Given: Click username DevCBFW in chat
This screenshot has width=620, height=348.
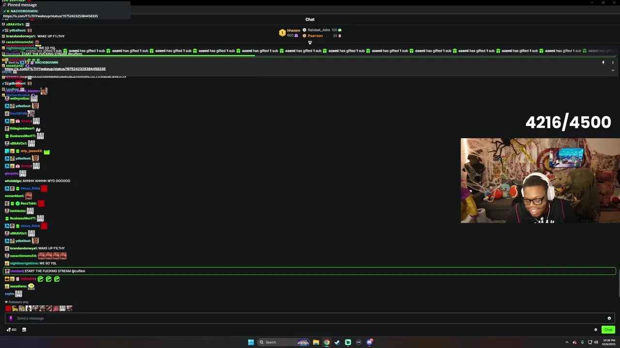Looking at the screenshot, I should pyautogui.click(x=18, y=114).
